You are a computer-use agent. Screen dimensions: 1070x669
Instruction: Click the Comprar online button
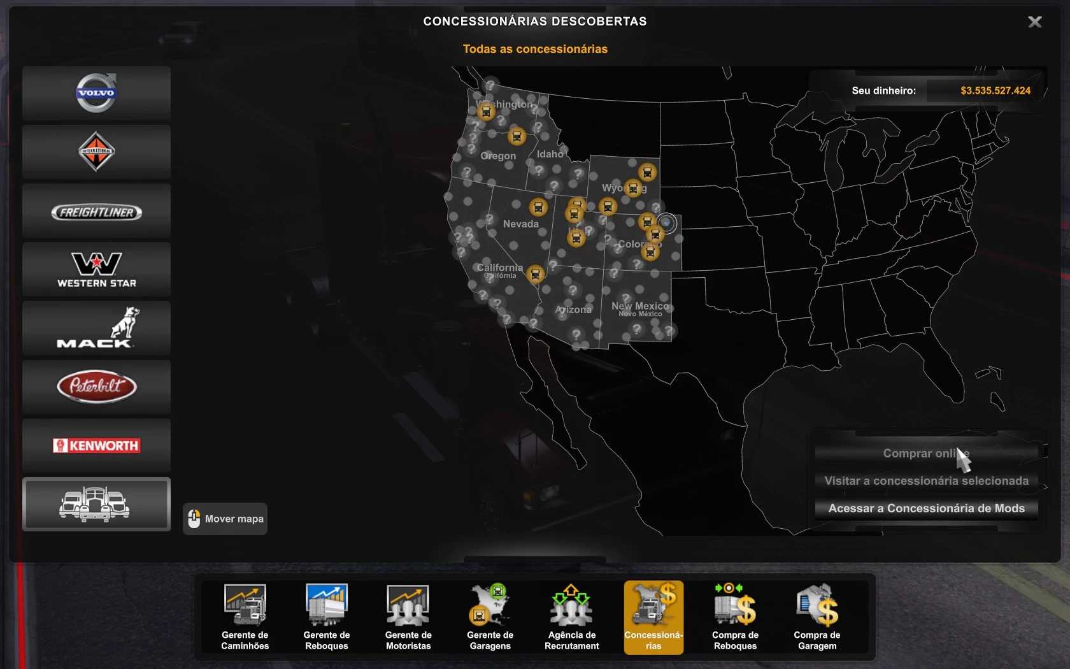click(926, 454)
